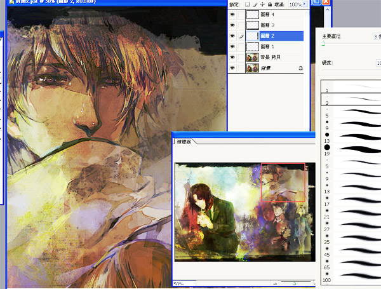The image size is (381, 289).
Task: Select the 圖層 4 layer name
Action: tap(267, 15)
